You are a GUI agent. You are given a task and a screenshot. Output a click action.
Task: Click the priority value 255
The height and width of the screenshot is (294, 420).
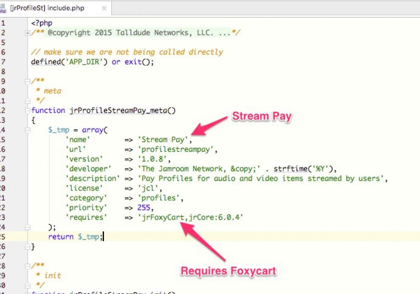coord(144,208)
